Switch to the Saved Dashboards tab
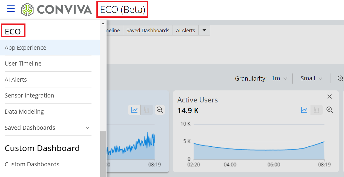 148,30
